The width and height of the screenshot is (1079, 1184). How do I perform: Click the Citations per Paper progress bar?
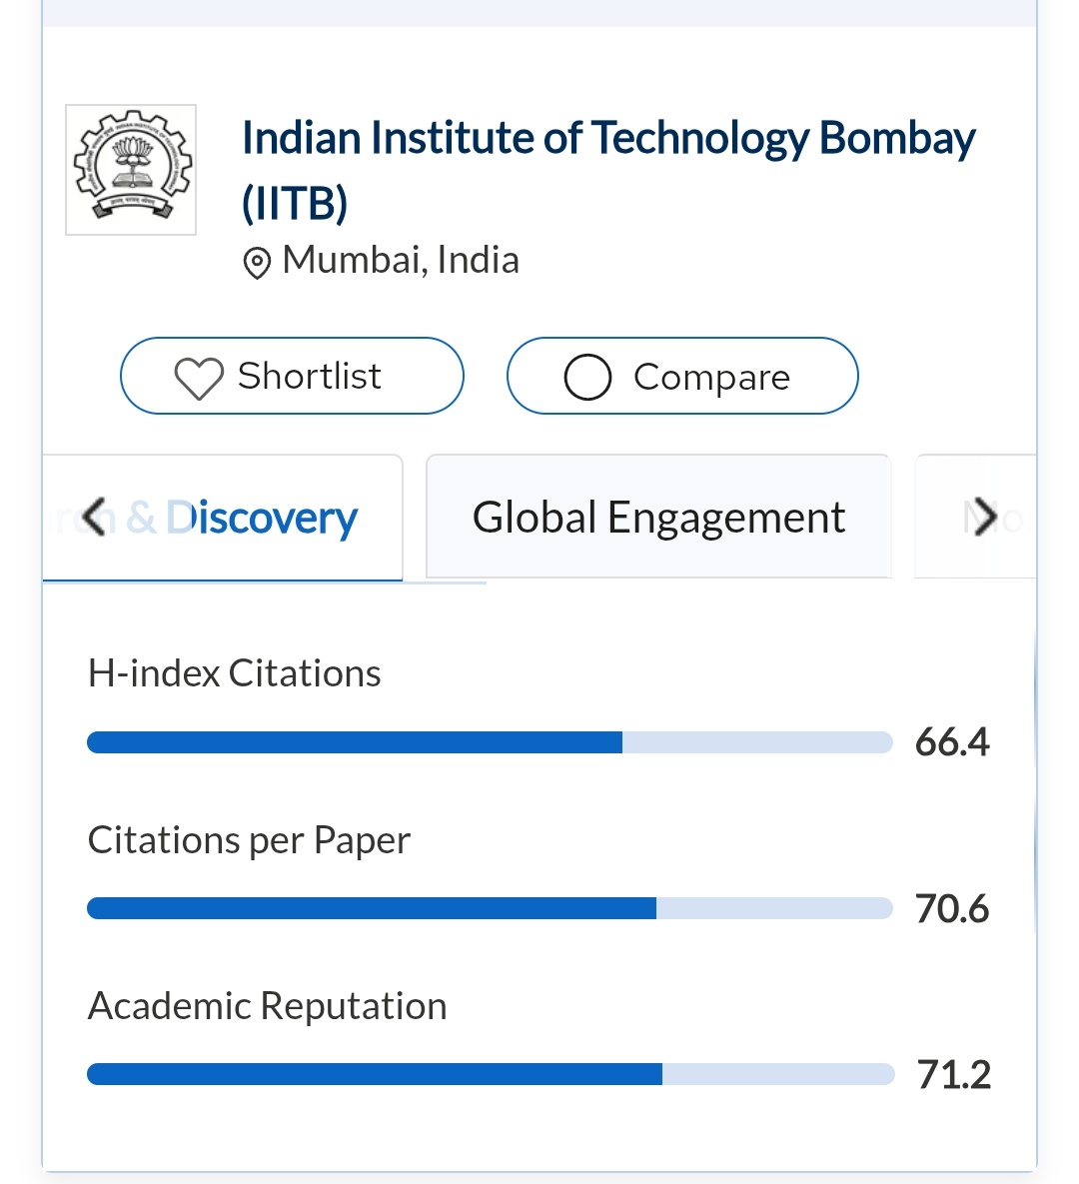tap(490, 908)
